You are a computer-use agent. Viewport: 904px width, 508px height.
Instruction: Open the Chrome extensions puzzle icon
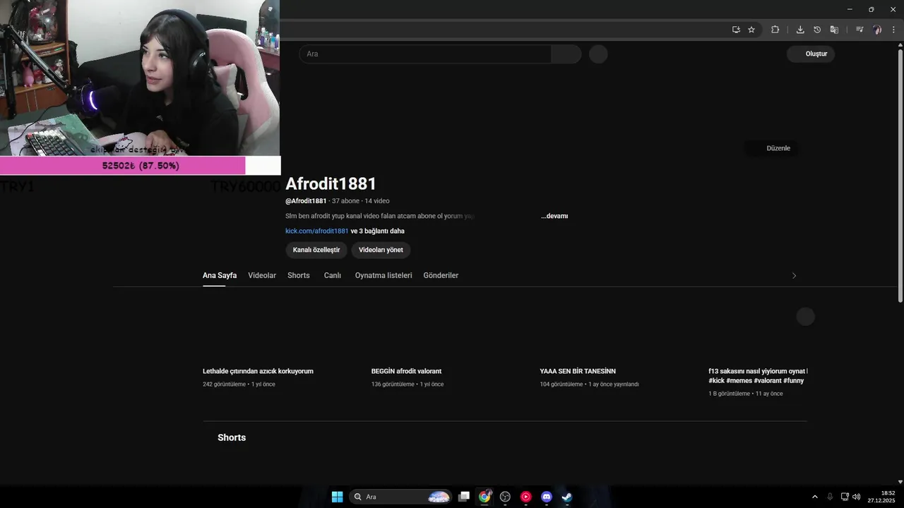775,30
